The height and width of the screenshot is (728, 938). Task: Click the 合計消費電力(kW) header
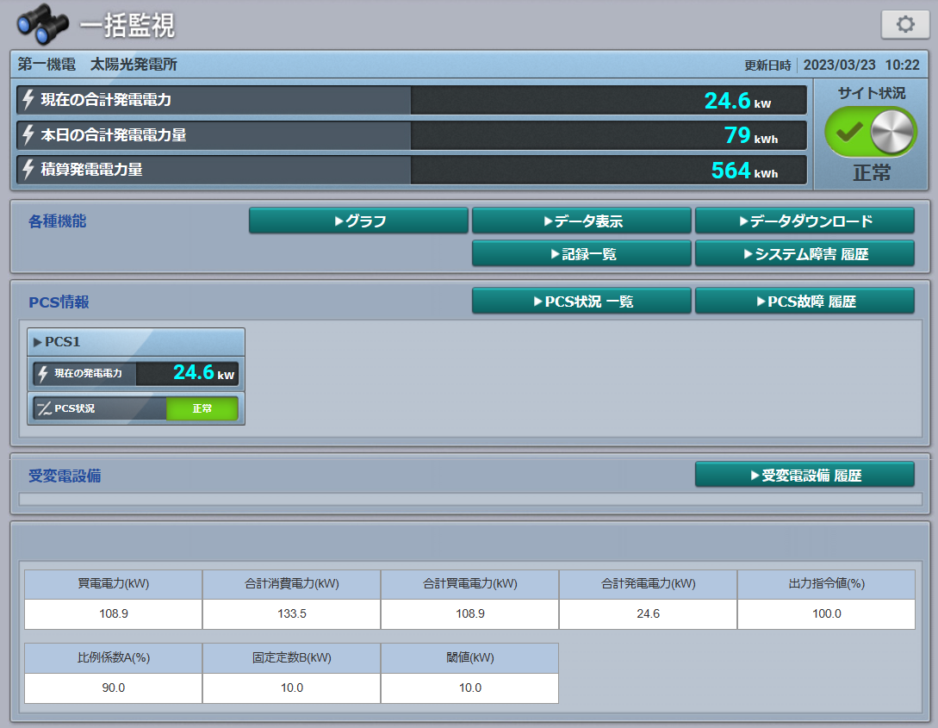point(291,584)
